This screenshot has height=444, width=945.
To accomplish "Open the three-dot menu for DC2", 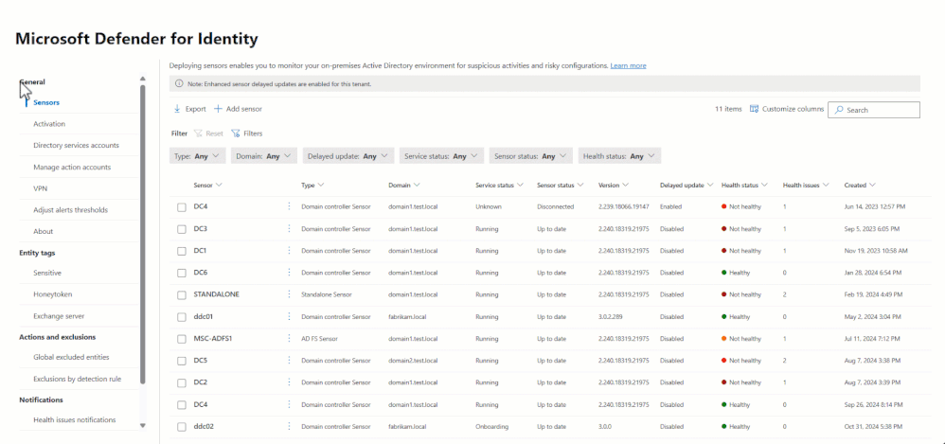I will [x=289, y=382].
